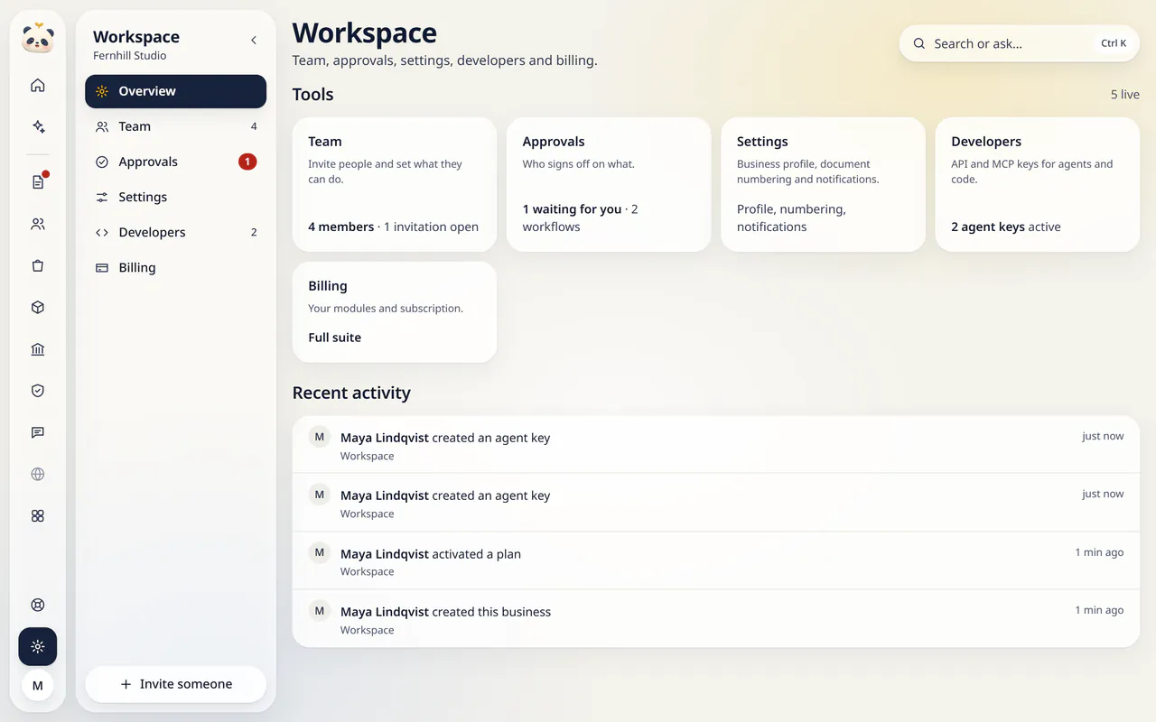Viewport: 1156px width, 722px height.
Task: Click '4 members · 1 invitation open' text
Action: pos(394,227)
